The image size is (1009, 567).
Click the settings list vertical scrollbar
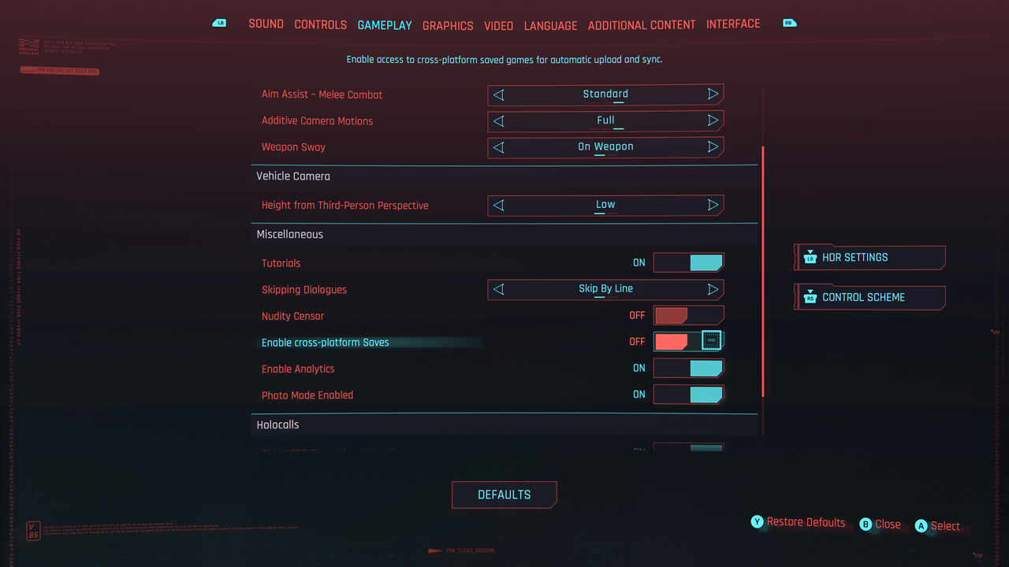click(763, 272)
